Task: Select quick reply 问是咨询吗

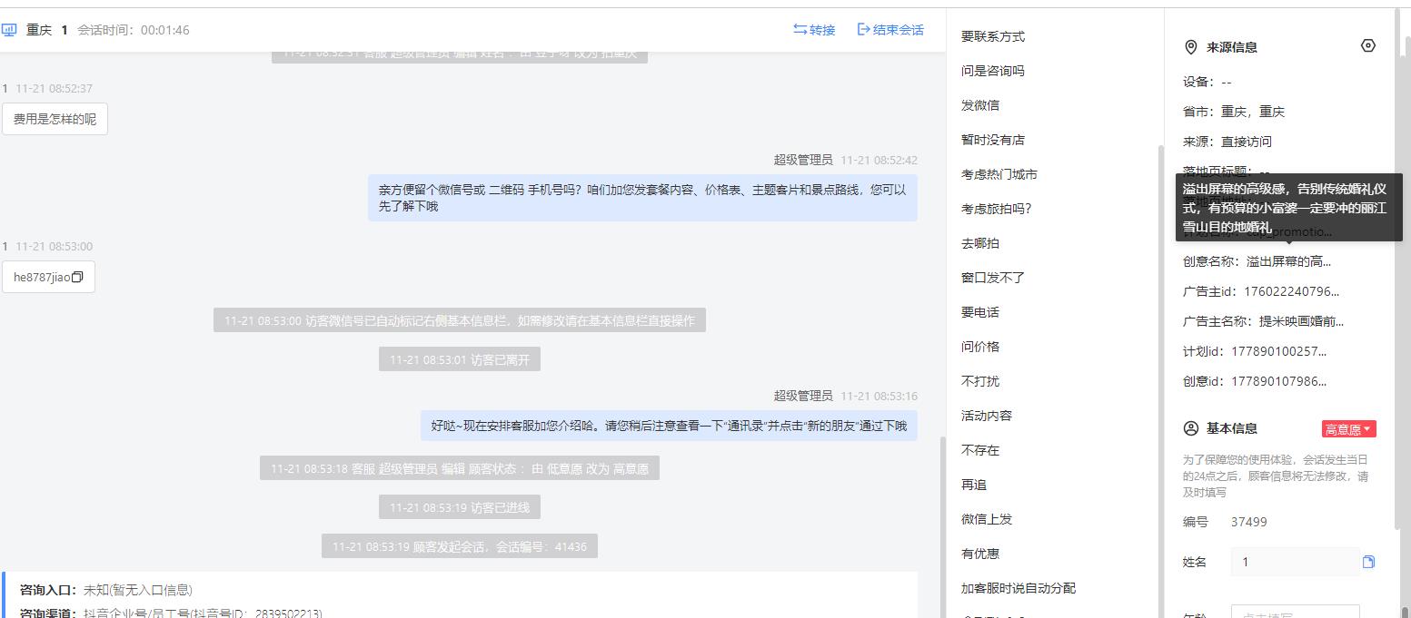Action: click(x=993, y=71)
